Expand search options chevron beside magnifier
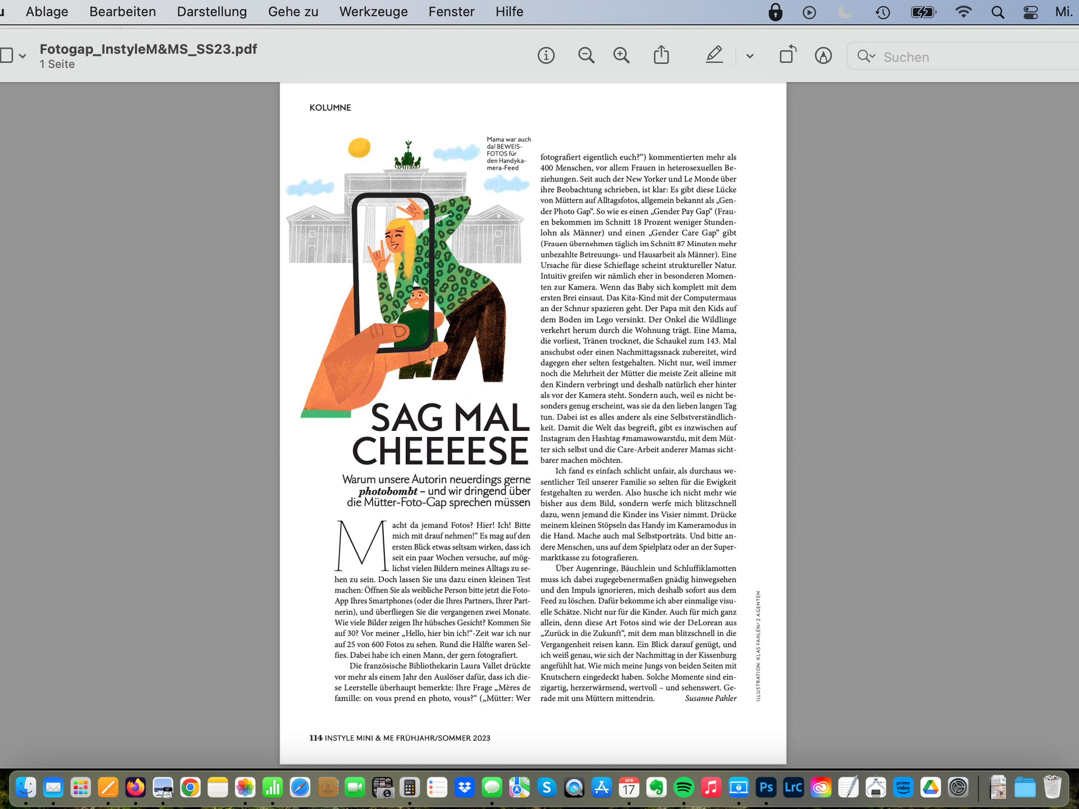The width and height of the screenshot is (1079, 809). pyautogui.click(x=867, y=56)
